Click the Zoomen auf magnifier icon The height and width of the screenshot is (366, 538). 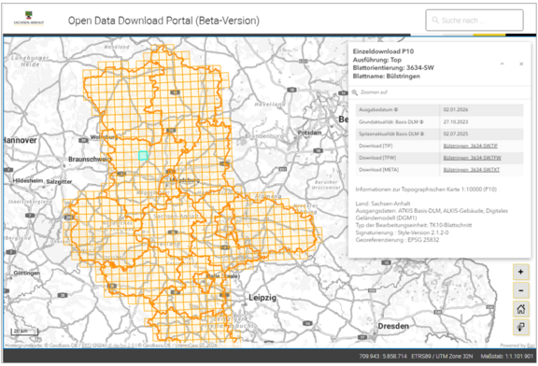click(x=355, y=92)
